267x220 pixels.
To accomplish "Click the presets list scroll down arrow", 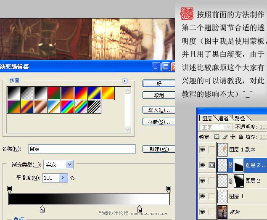I will 127,129.
